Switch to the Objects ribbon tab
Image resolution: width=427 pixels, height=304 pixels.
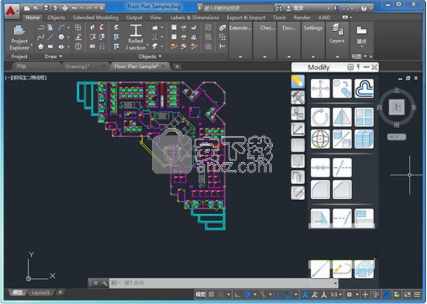(x=56, y=18)
